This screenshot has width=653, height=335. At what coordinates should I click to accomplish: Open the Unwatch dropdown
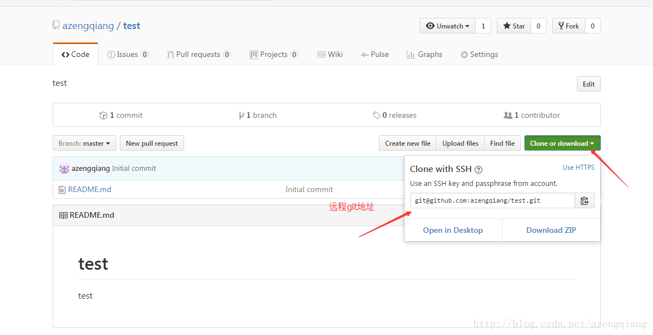coord(448,26)
